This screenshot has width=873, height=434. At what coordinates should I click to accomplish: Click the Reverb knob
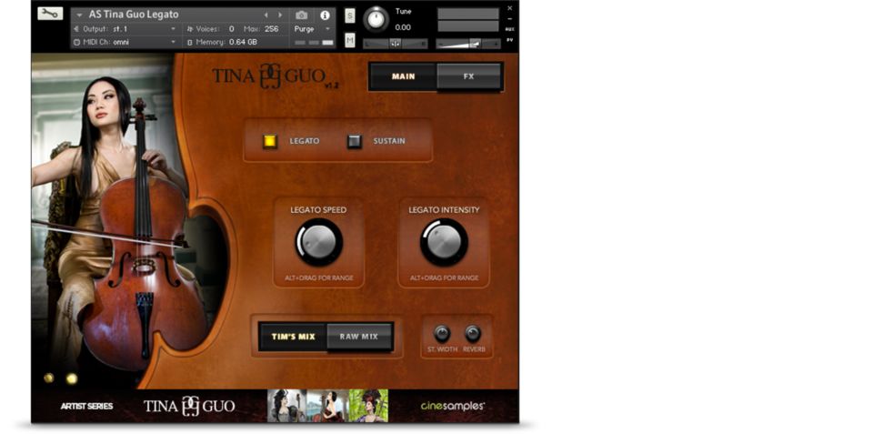[473, 333]
